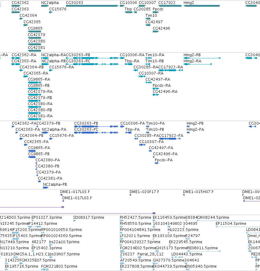Select the GM08244.5prime EST label

(x=213, y=218)
